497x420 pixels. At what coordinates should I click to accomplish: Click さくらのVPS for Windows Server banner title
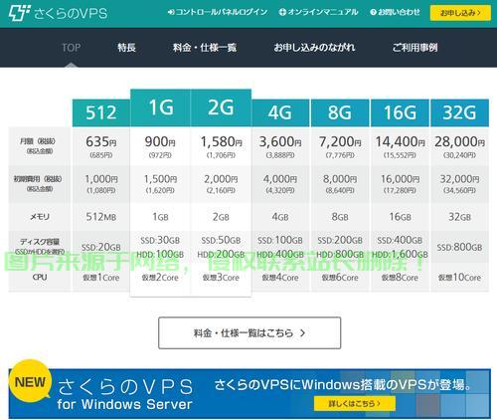pos(125,394)
